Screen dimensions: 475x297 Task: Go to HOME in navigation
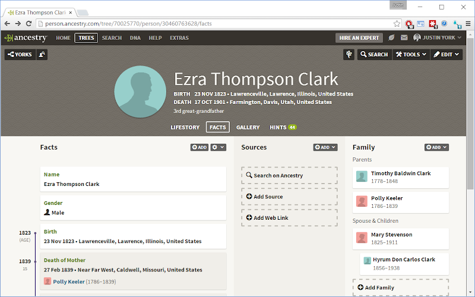click(x=63, y=38)
